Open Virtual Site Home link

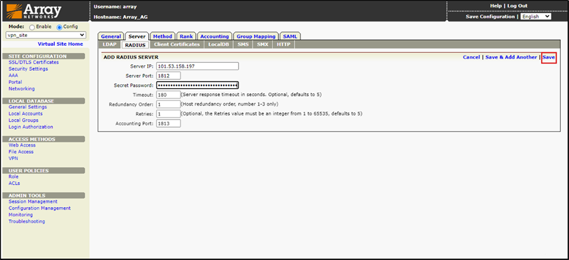pyautogui.click(x=60, y=44)
